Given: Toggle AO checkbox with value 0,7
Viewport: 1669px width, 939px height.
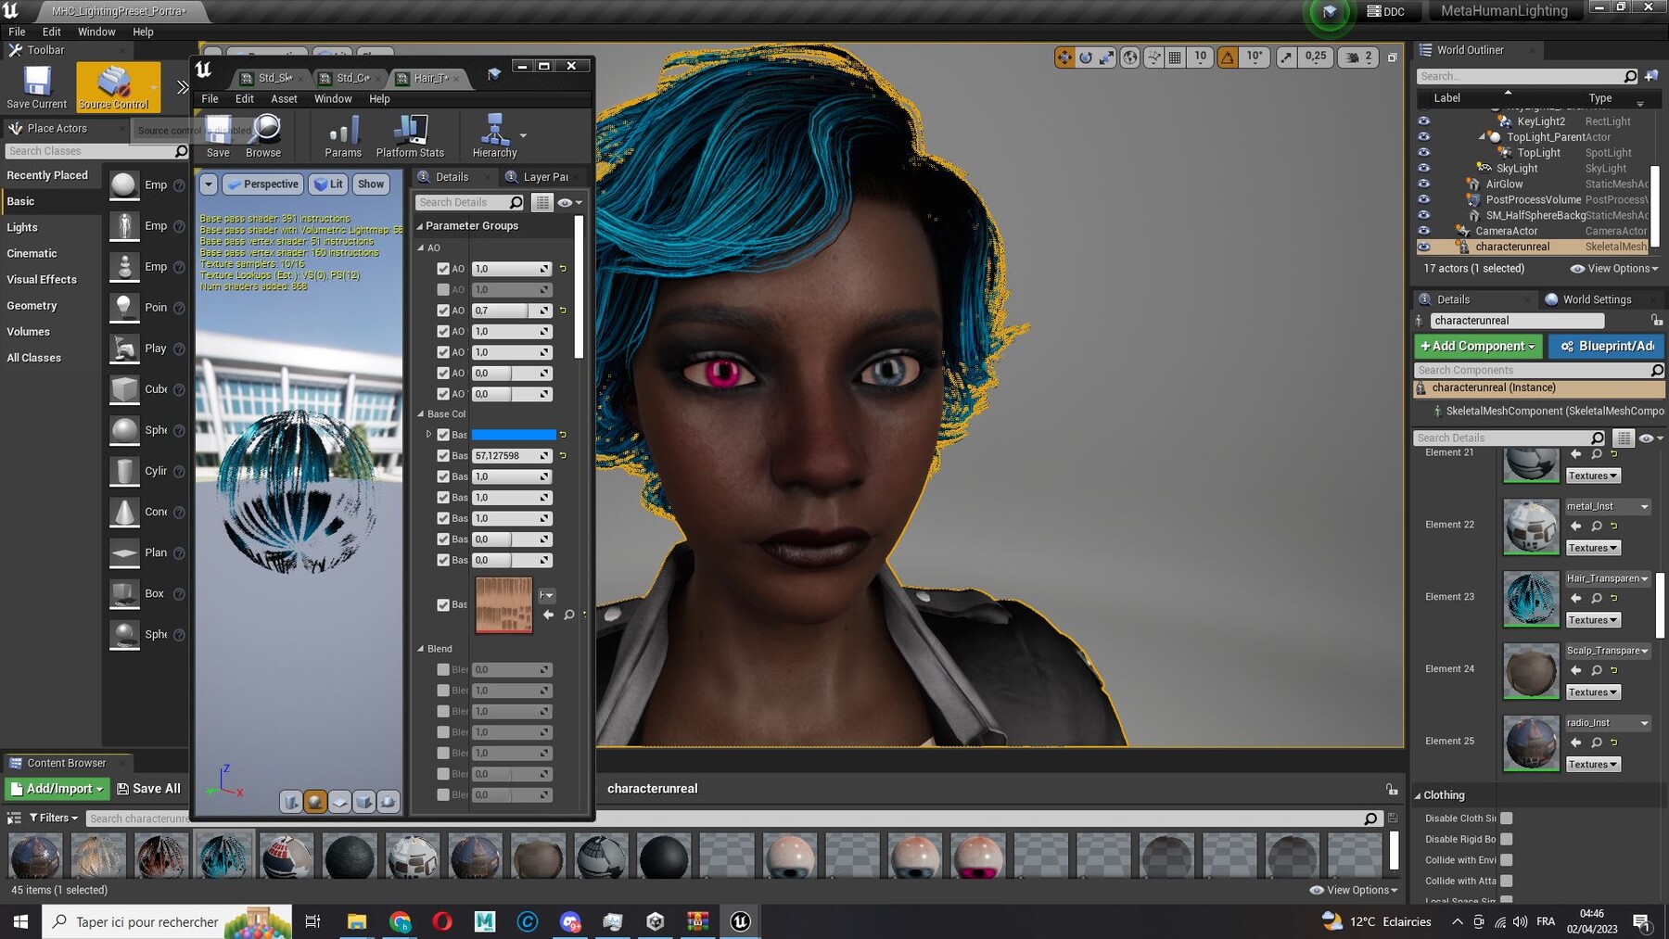Looking at the screenshot, I should 443,311.
